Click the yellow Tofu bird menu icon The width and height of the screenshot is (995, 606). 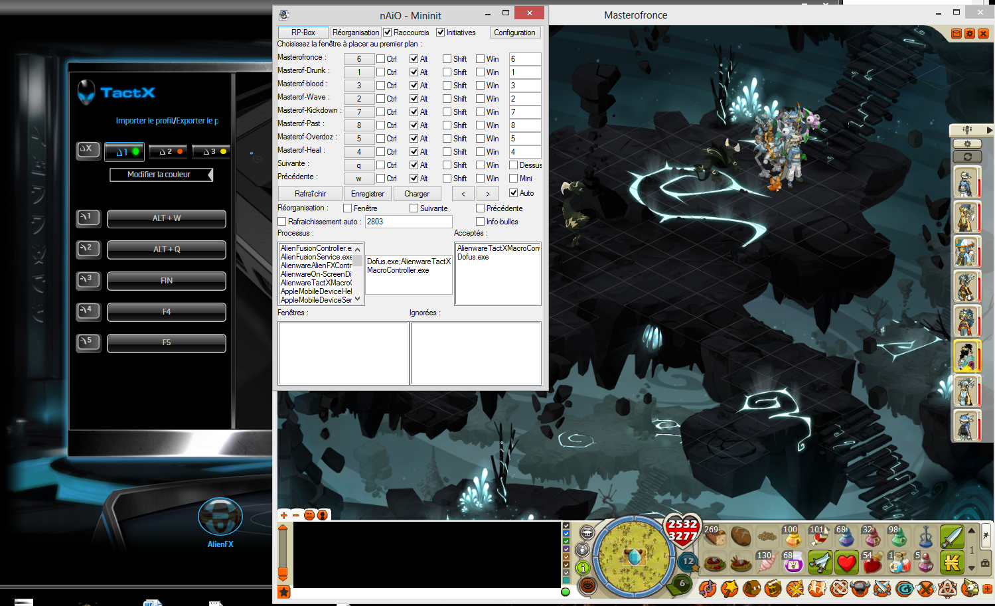(x=970, y=589)
